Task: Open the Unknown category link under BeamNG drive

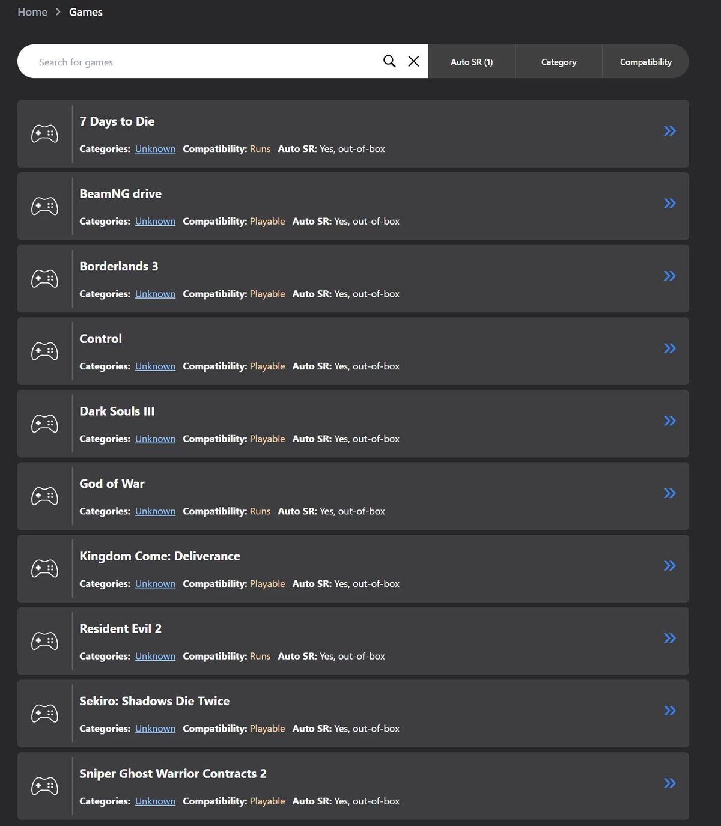Action: pyautogui.click(x=155, y=221)
